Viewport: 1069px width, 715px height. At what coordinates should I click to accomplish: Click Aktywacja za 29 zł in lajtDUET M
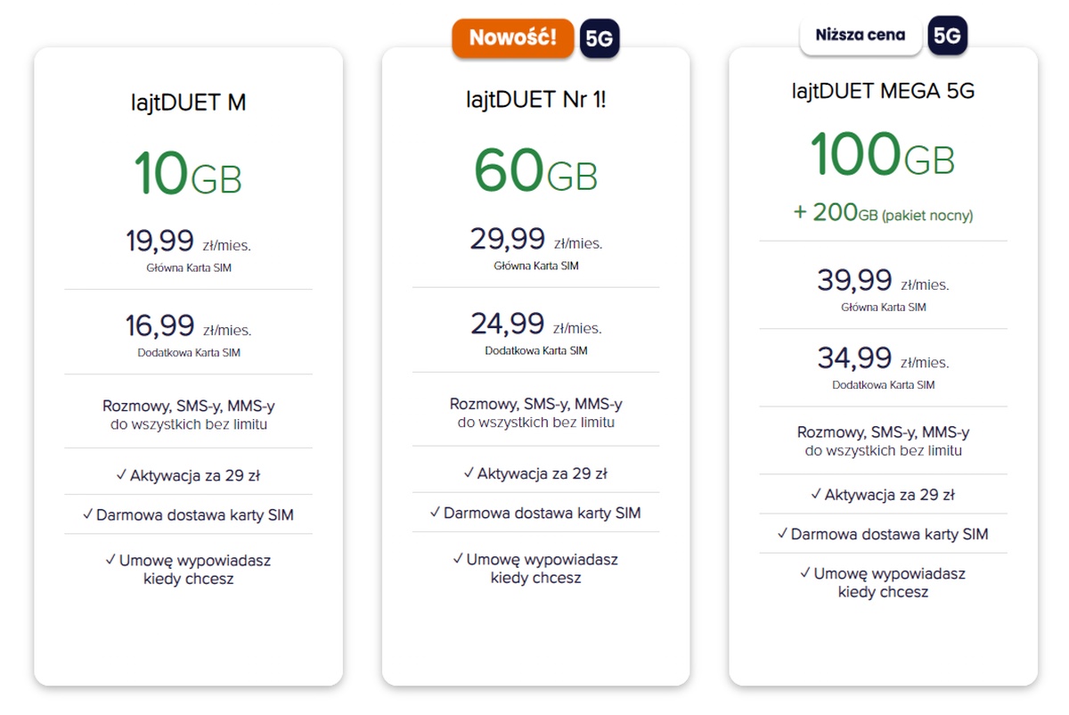tap(188, 475)
